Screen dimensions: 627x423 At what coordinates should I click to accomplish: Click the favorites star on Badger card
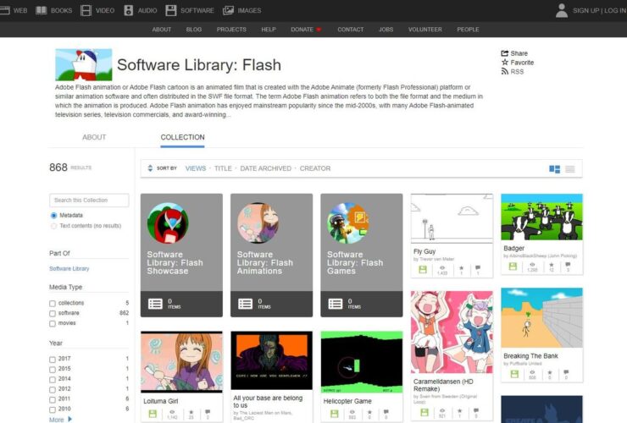click(552, 265)
